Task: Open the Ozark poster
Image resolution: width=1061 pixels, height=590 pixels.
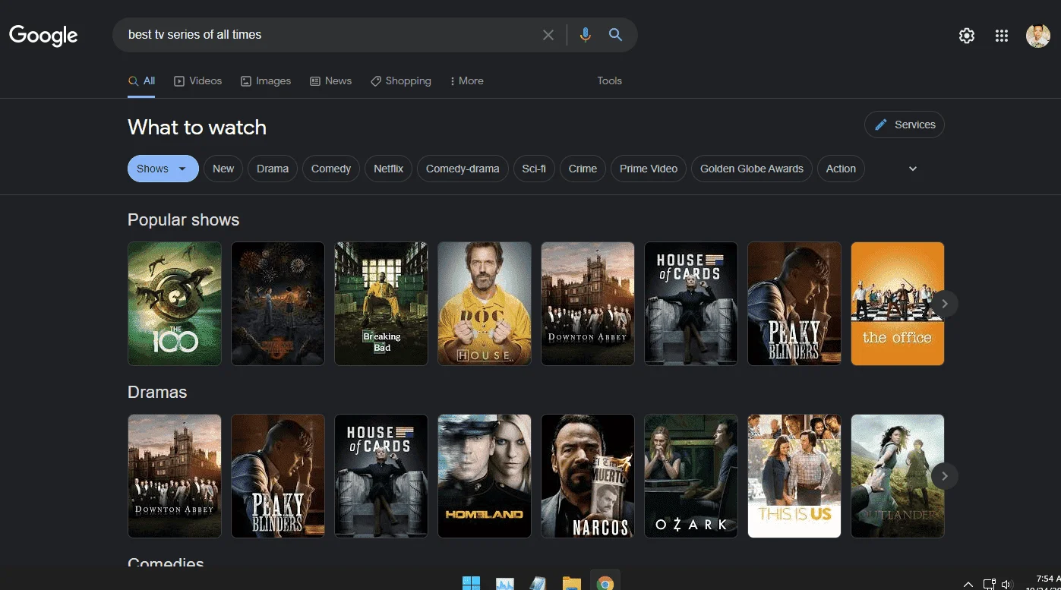Action: (691, 476)
